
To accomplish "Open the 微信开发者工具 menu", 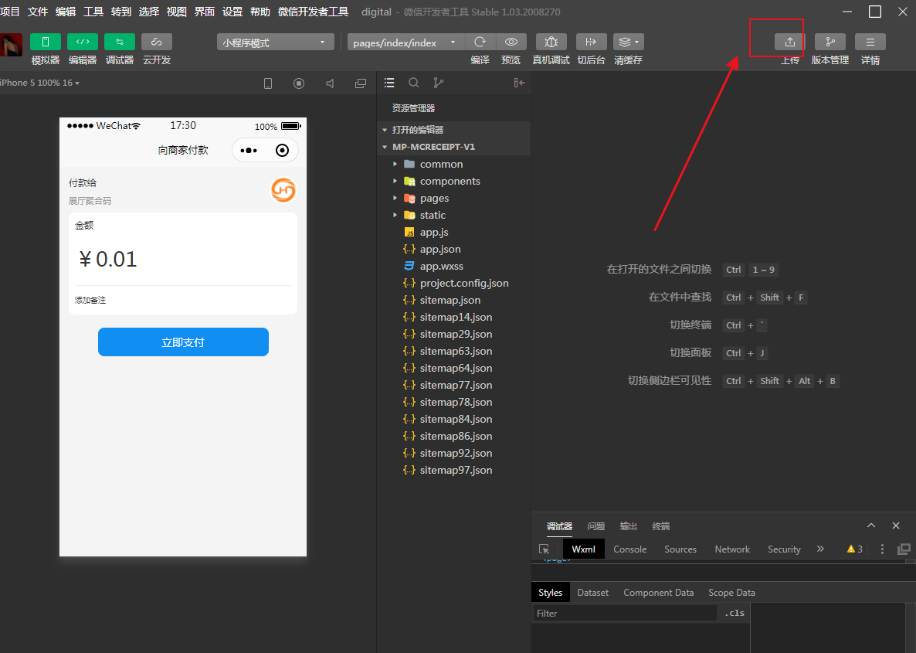I will tap(313, 12).
